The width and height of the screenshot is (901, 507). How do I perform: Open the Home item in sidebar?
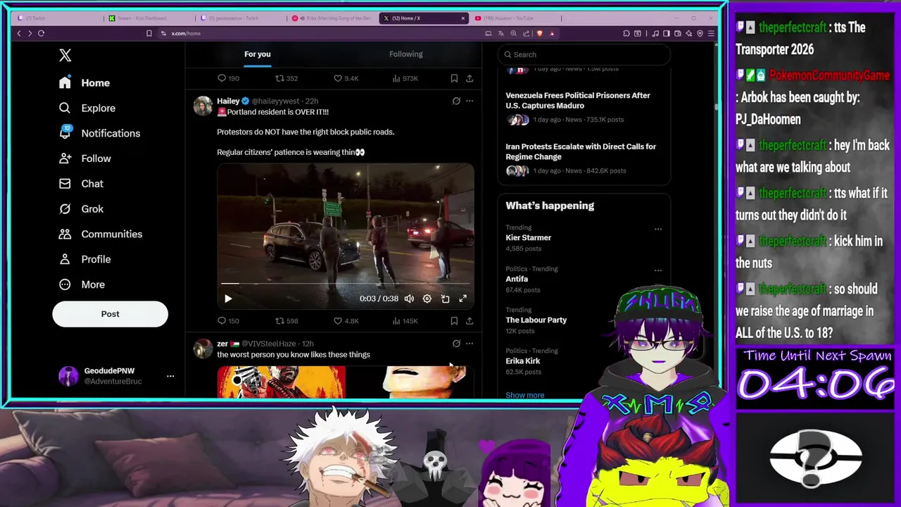tap(84, 83)
